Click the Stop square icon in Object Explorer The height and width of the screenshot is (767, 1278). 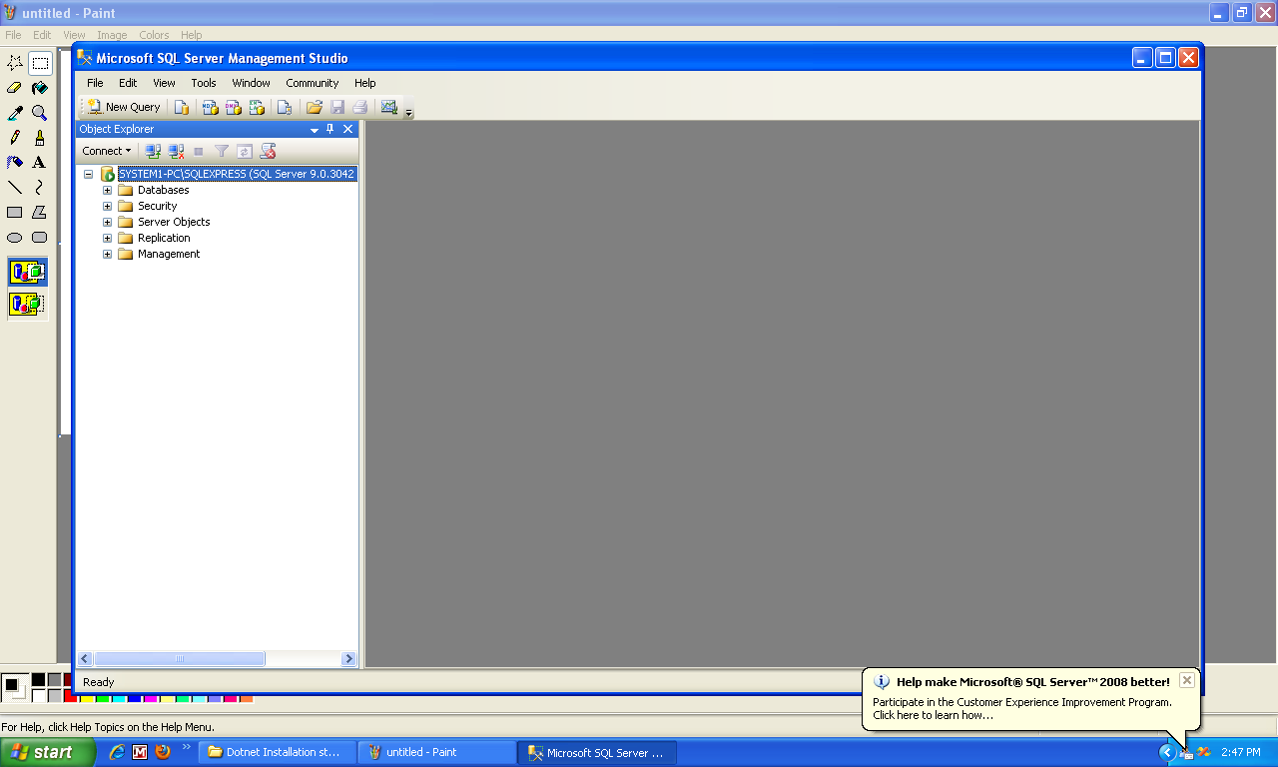tap(199, 151)
